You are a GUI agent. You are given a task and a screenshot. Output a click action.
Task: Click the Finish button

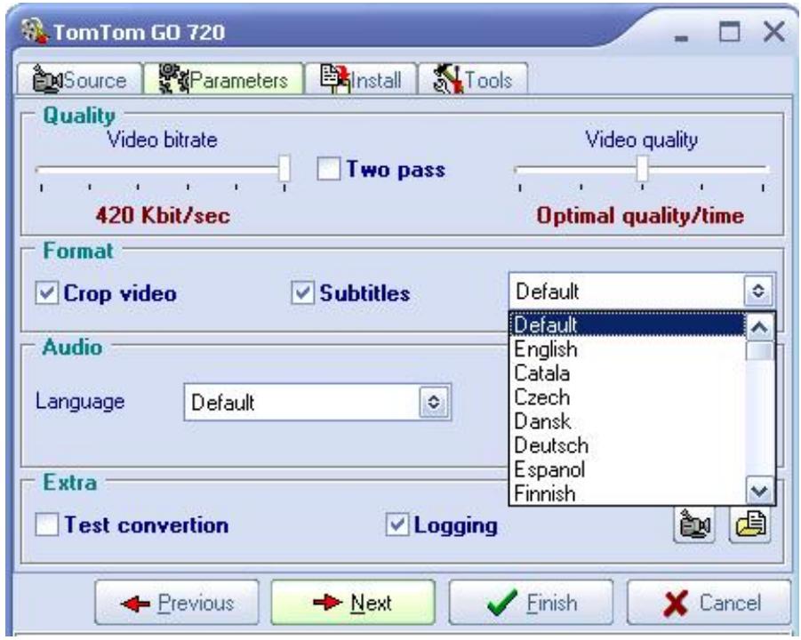click(x=532, y=603)
